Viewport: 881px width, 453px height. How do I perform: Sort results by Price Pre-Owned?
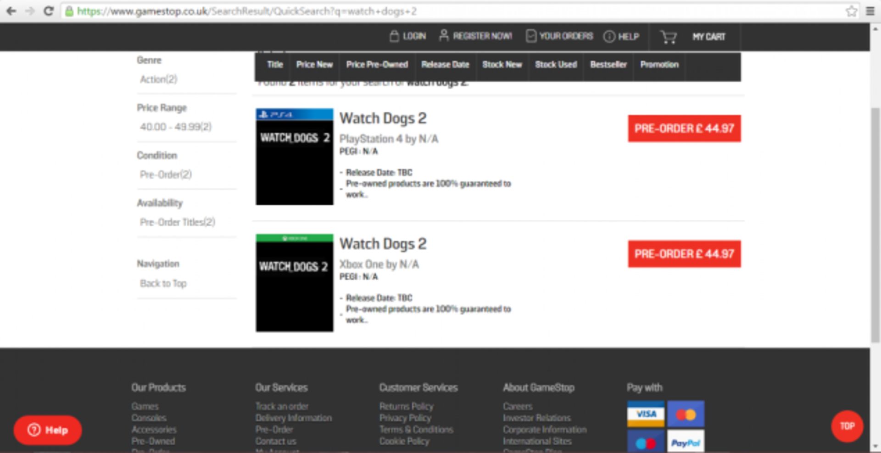click(377, 65)
